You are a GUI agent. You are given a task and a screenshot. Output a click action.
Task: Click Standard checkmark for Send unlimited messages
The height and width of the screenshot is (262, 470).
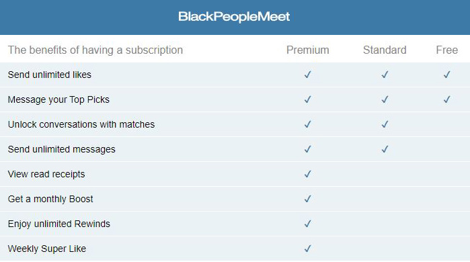click(x=385, y=149)
